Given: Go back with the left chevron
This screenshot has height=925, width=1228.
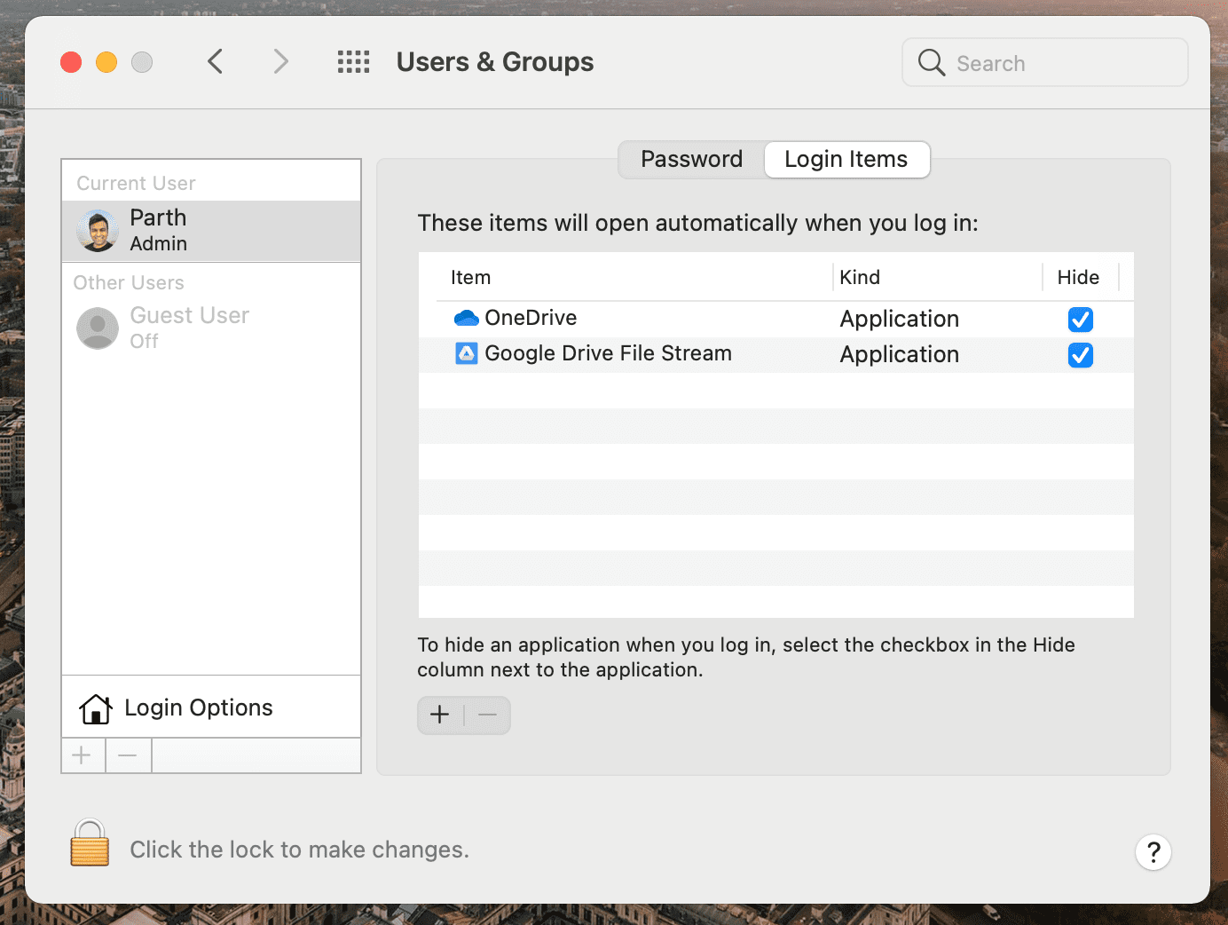Looking at the screenshot, I should 215,61.
